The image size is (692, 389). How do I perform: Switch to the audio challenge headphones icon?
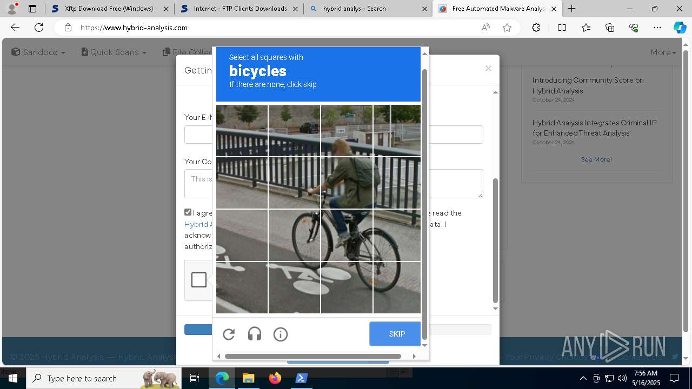click(255, 334)
